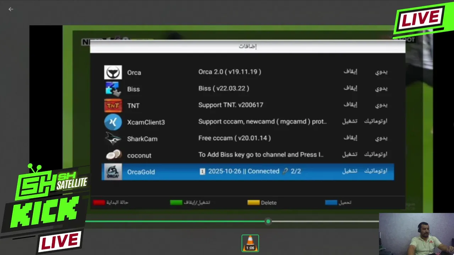This screenshot has width=454, height=255.
Task: Click XcamClient3 row تشغيل status
Action: (349, 121)
